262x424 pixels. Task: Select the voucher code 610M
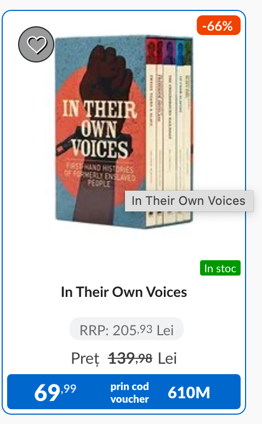(189, 392)
